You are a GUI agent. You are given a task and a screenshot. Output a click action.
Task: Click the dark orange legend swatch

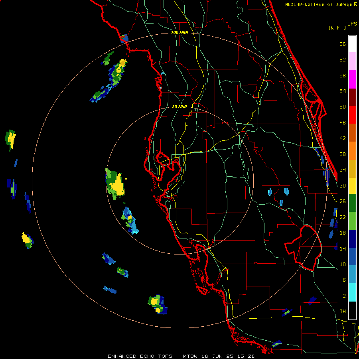point(352,132)
